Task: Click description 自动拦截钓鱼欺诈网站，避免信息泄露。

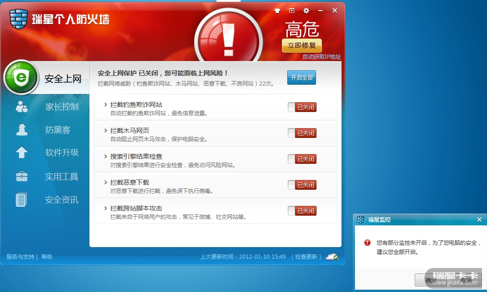Action: [159, 113]
